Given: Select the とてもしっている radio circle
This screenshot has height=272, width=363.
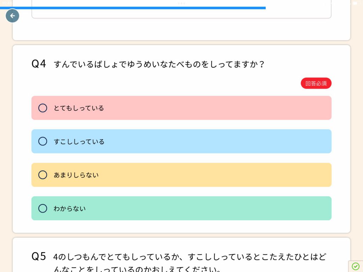Looking at the screenshot, I should tap(43, 108).
